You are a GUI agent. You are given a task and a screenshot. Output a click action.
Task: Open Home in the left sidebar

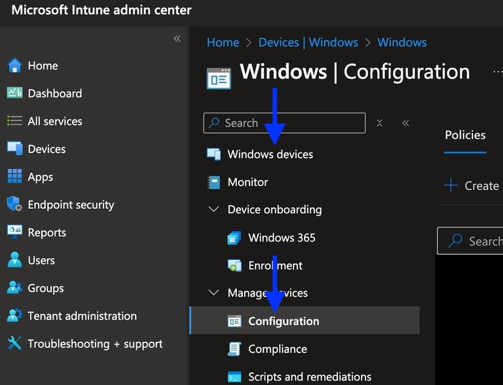pyautogui.click(x=43, y=65)
